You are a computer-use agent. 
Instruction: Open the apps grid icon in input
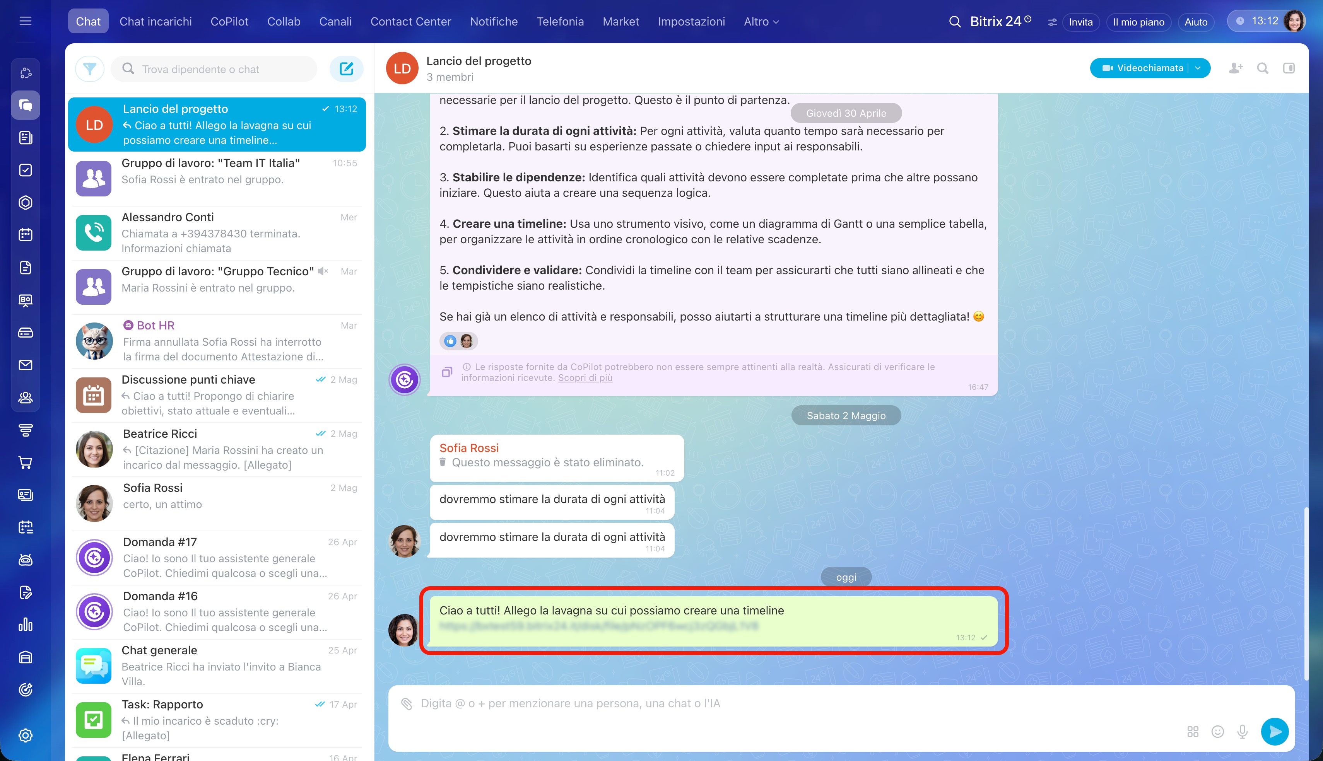pos(1193,732)
